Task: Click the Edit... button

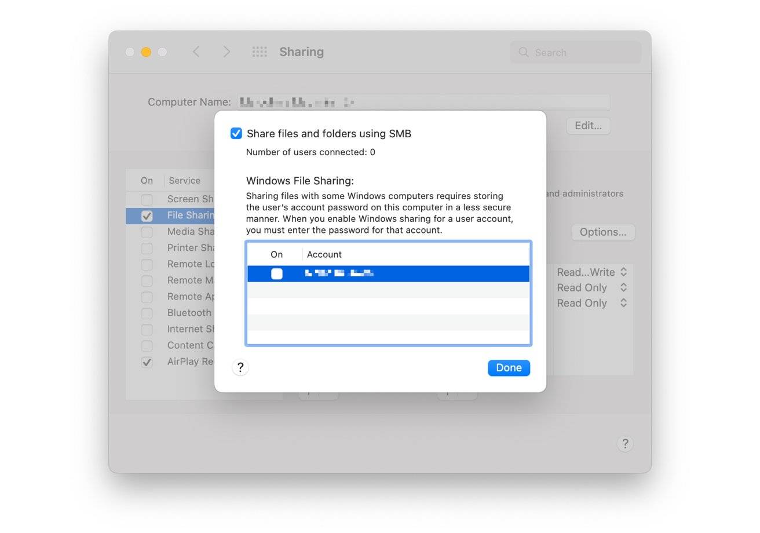Action: coord(588,126)
